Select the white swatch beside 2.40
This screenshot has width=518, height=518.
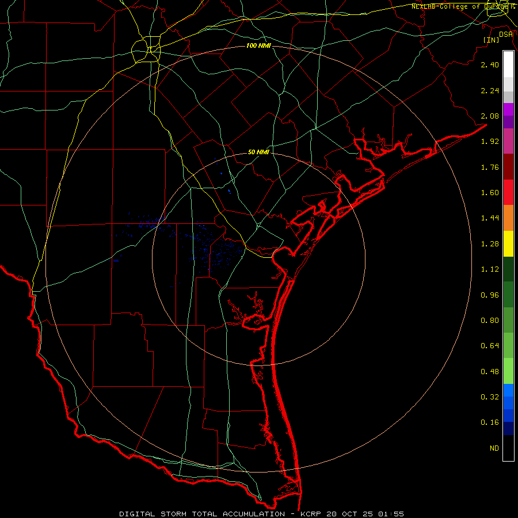(x=508, y=64)
